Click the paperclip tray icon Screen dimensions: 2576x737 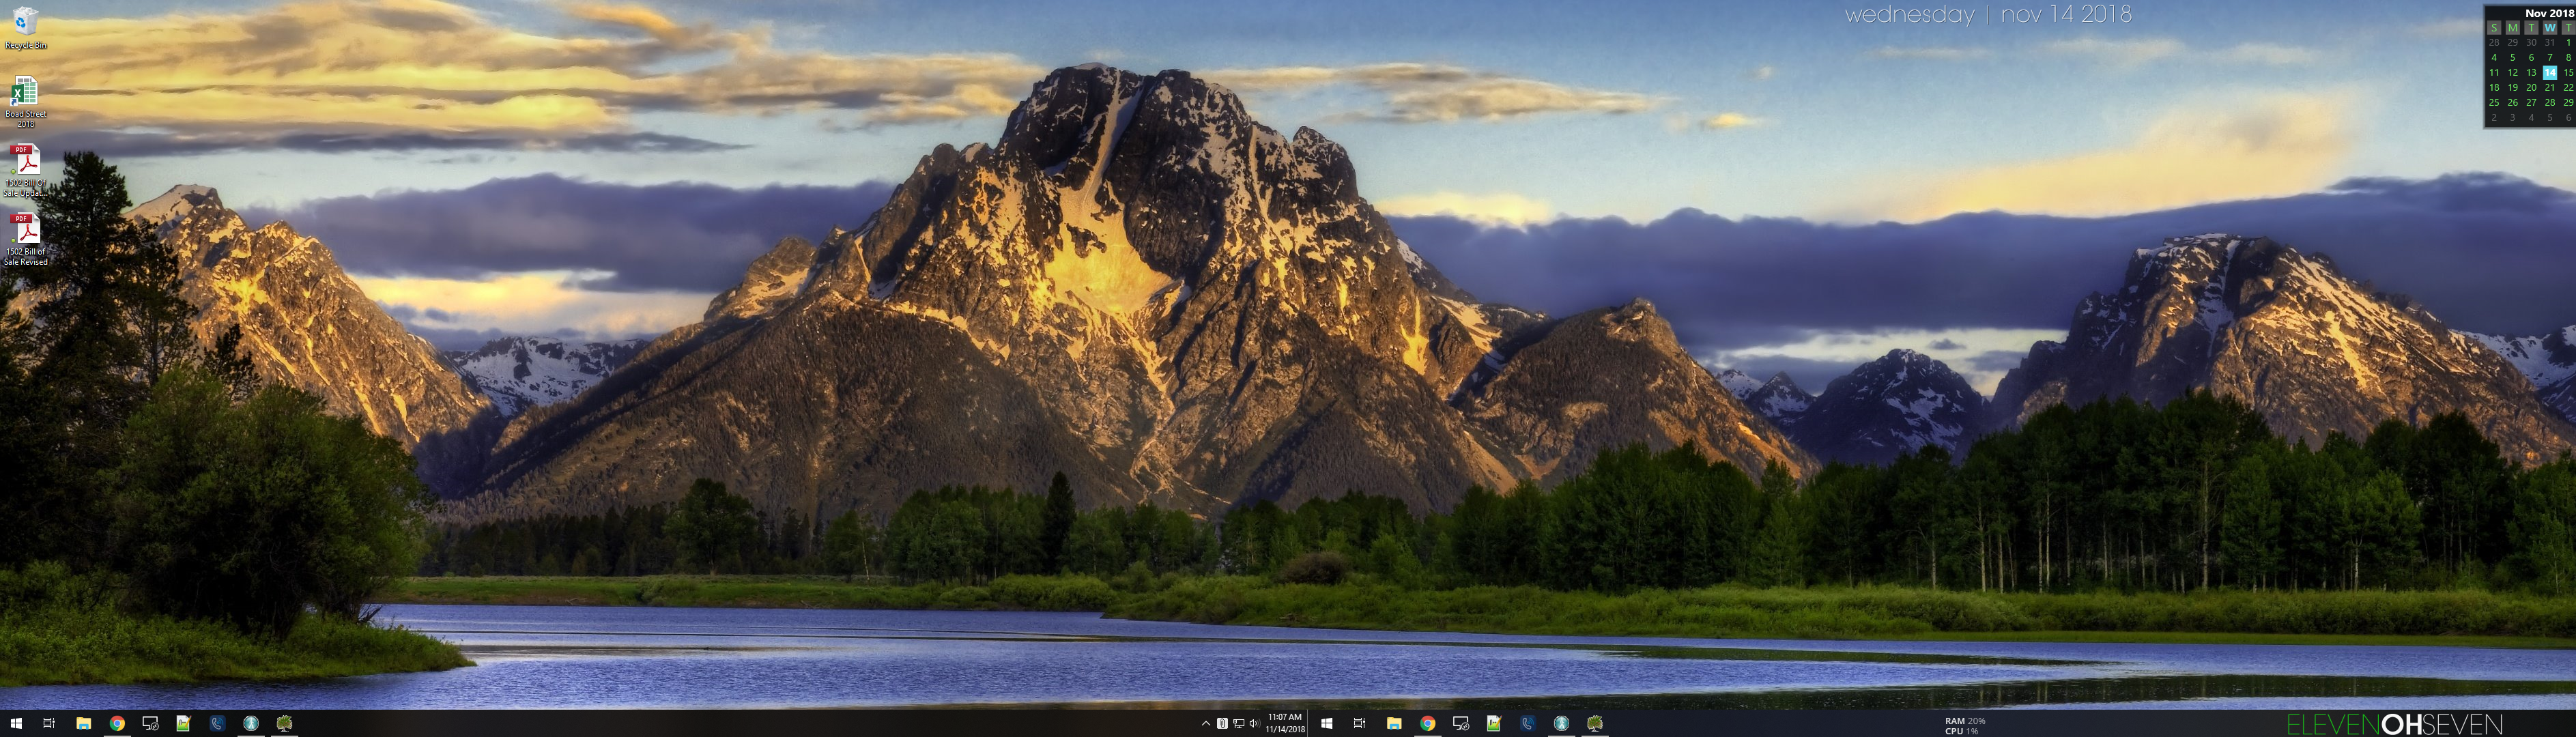(x=1222, y=723)
